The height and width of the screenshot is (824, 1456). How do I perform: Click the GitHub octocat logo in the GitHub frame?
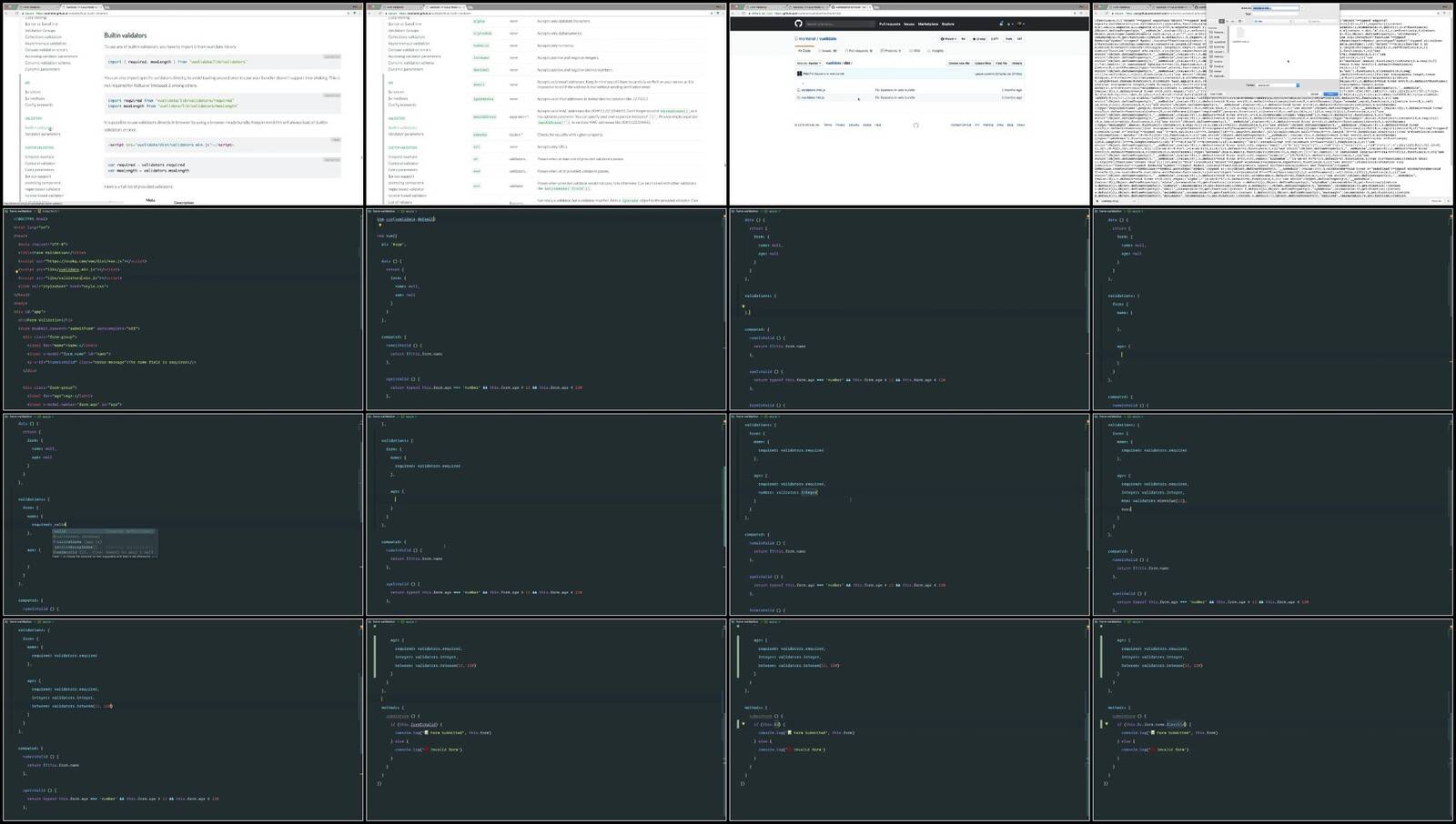(x=798, y=24)
